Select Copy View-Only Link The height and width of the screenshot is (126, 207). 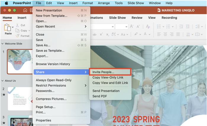point(108,77)
